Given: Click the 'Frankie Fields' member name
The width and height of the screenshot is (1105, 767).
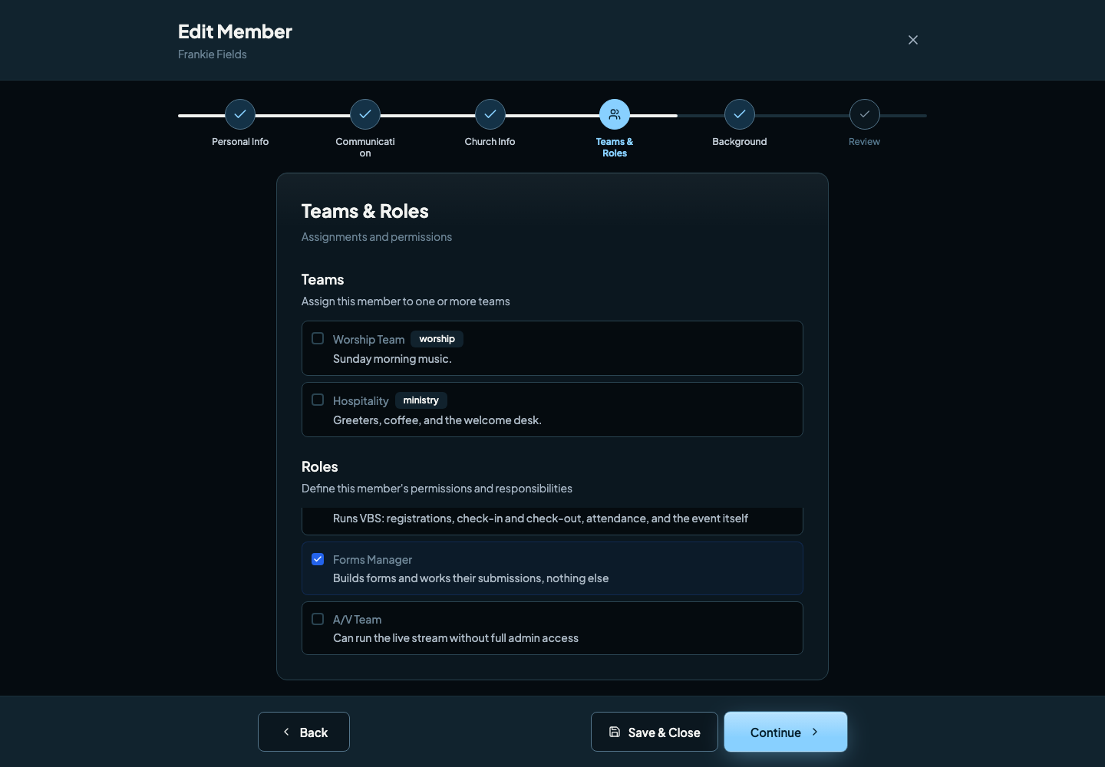Looking at the screenshot, I should coord(213,54).
